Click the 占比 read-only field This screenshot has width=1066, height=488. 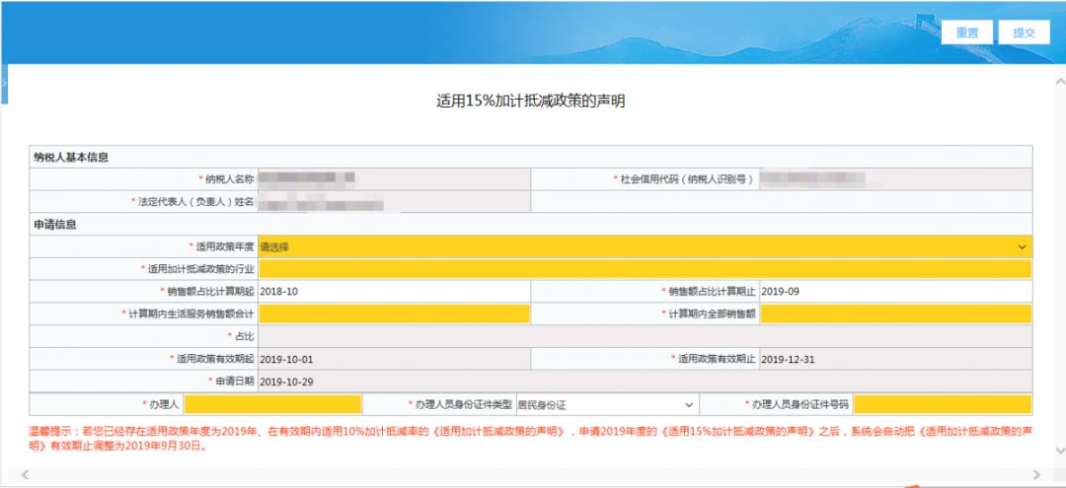(x=645, y=336)
